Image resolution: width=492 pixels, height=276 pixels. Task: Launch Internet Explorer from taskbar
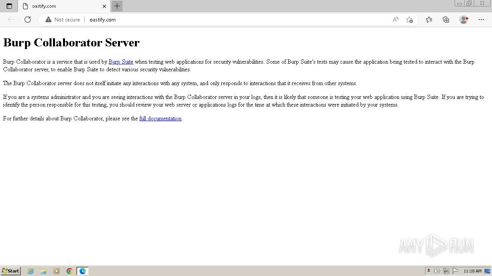[31, 271]
